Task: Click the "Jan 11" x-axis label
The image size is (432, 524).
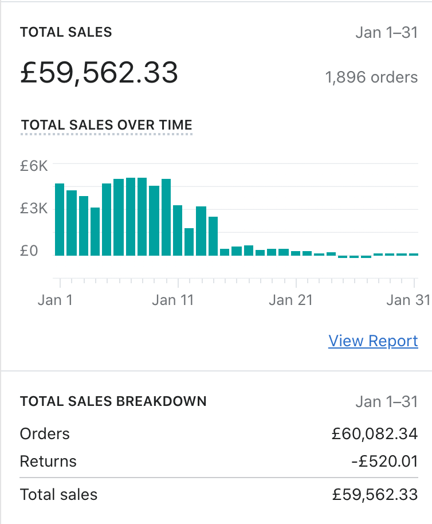Action: pos(173,300)
